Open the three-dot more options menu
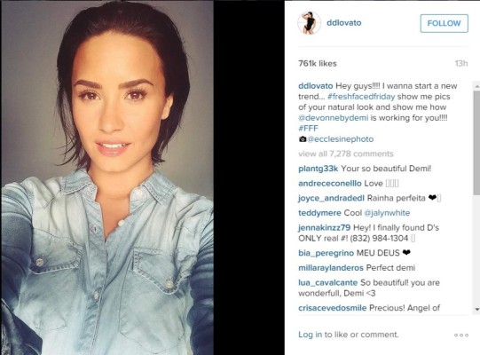Viewport: 480px width, 355px height. (461, 335)
